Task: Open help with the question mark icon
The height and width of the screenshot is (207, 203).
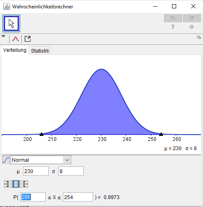Action: coord(173,27)
